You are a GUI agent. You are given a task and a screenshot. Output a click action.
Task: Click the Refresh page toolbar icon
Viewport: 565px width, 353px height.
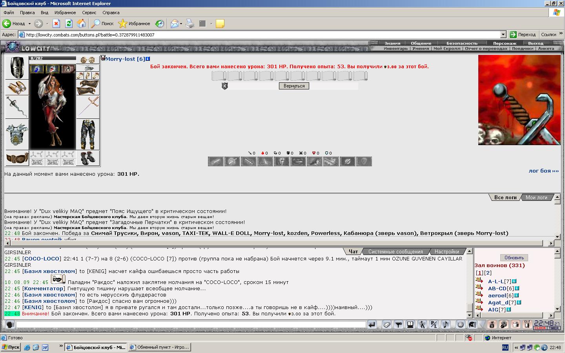[x=69, y=24]
